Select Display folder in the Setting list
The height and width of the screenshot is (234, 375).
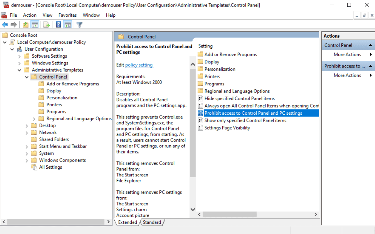[212, 62]
